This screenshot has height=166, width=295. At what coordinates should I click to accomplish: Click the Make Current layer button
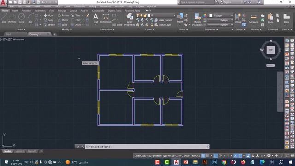(164, 20)
